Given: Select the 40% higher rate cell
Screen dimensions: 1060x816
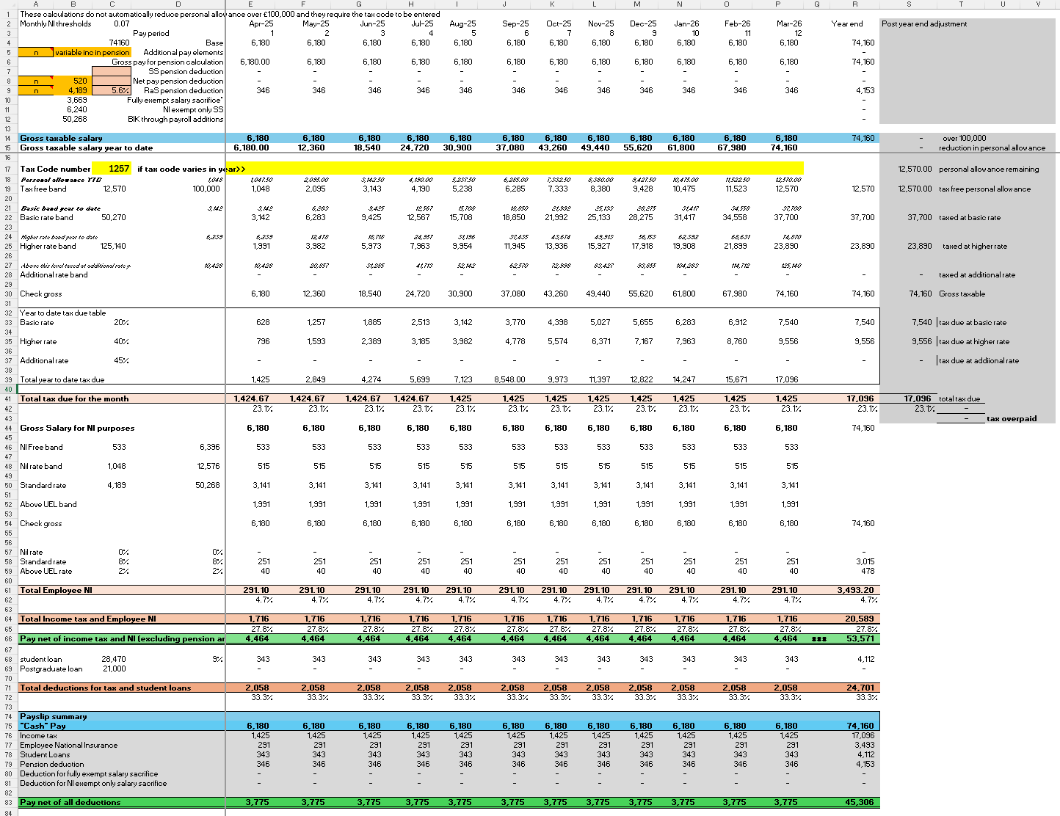Looking at the screenshot, I should pyautogui.click(x=122, y=341).
